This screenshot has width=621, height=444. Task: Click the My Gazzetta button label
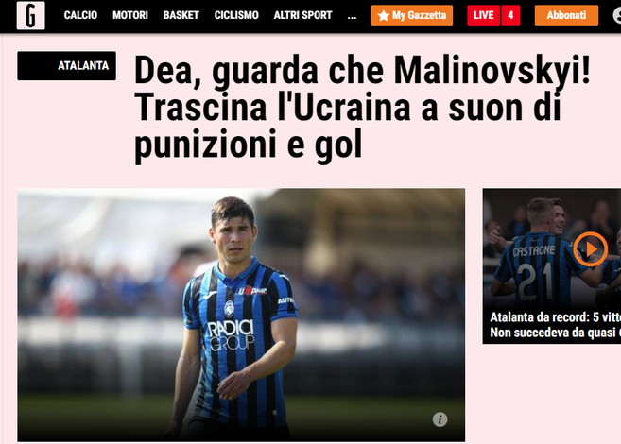pyautogui.click(x=419, y=15)
